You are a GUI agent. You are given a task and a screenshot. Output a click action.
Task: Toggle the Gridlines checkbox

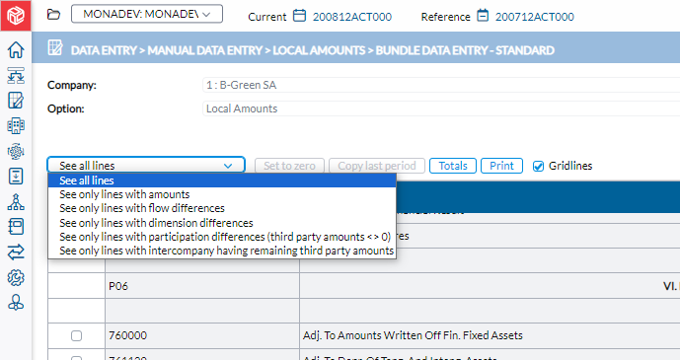click(x=538, y=166)
